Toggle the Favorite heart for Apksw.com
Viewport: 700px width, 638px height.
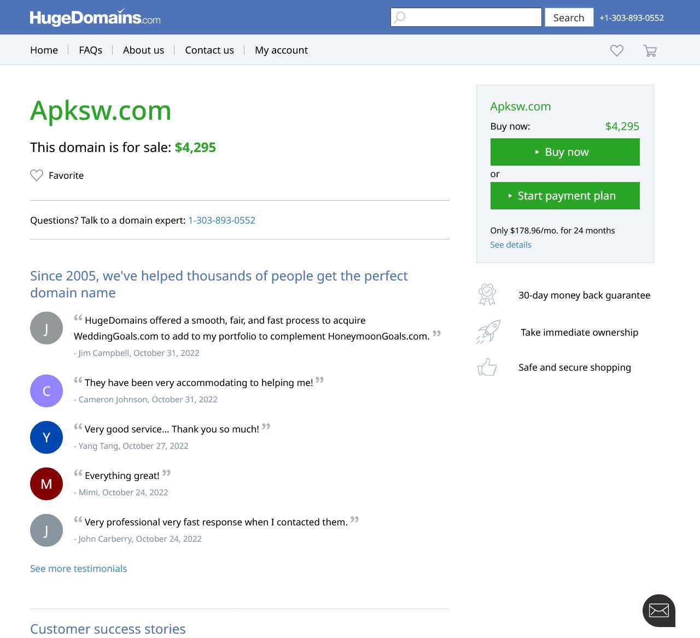point(37,175)
